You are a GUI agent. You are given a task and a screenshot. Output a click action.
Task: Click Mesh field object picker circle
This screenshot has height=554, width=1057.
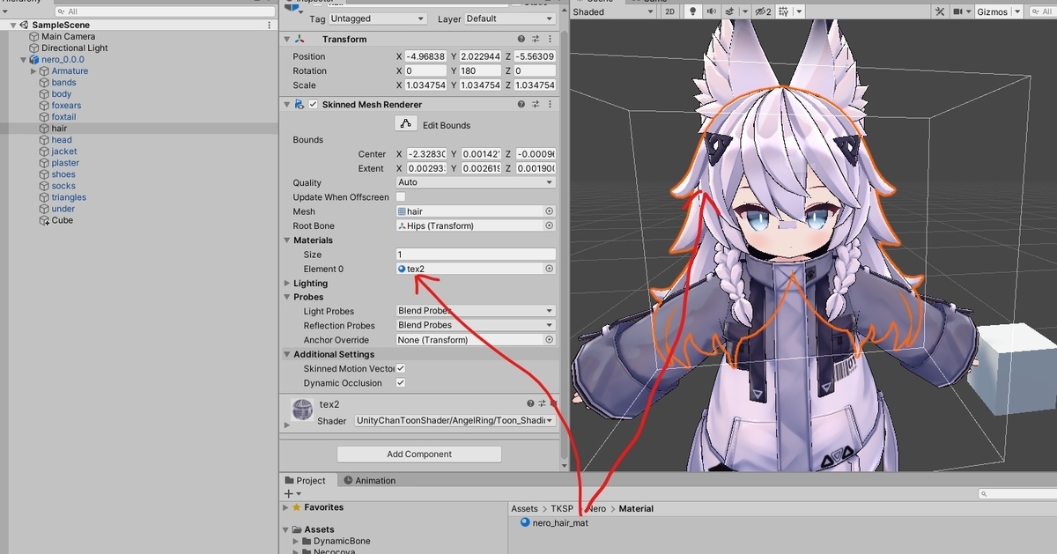tap(550, 211)
